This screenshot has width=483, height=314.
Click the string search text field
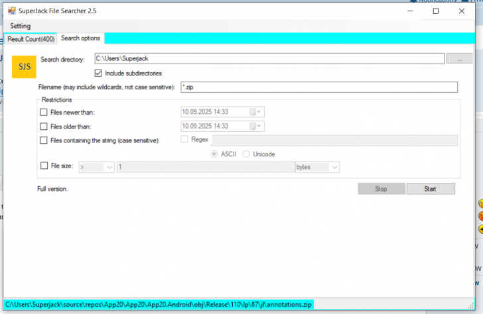pos(335,140)
